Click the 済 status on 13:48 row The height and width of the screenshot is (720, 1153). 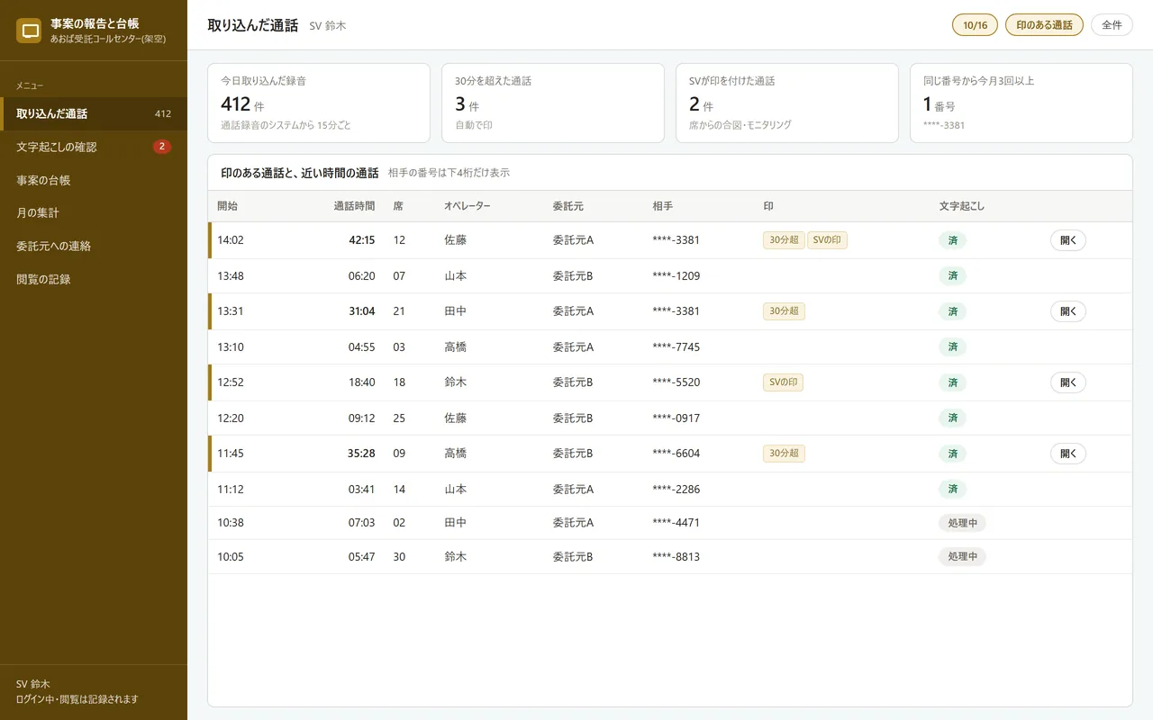click(x=952, y=276)
